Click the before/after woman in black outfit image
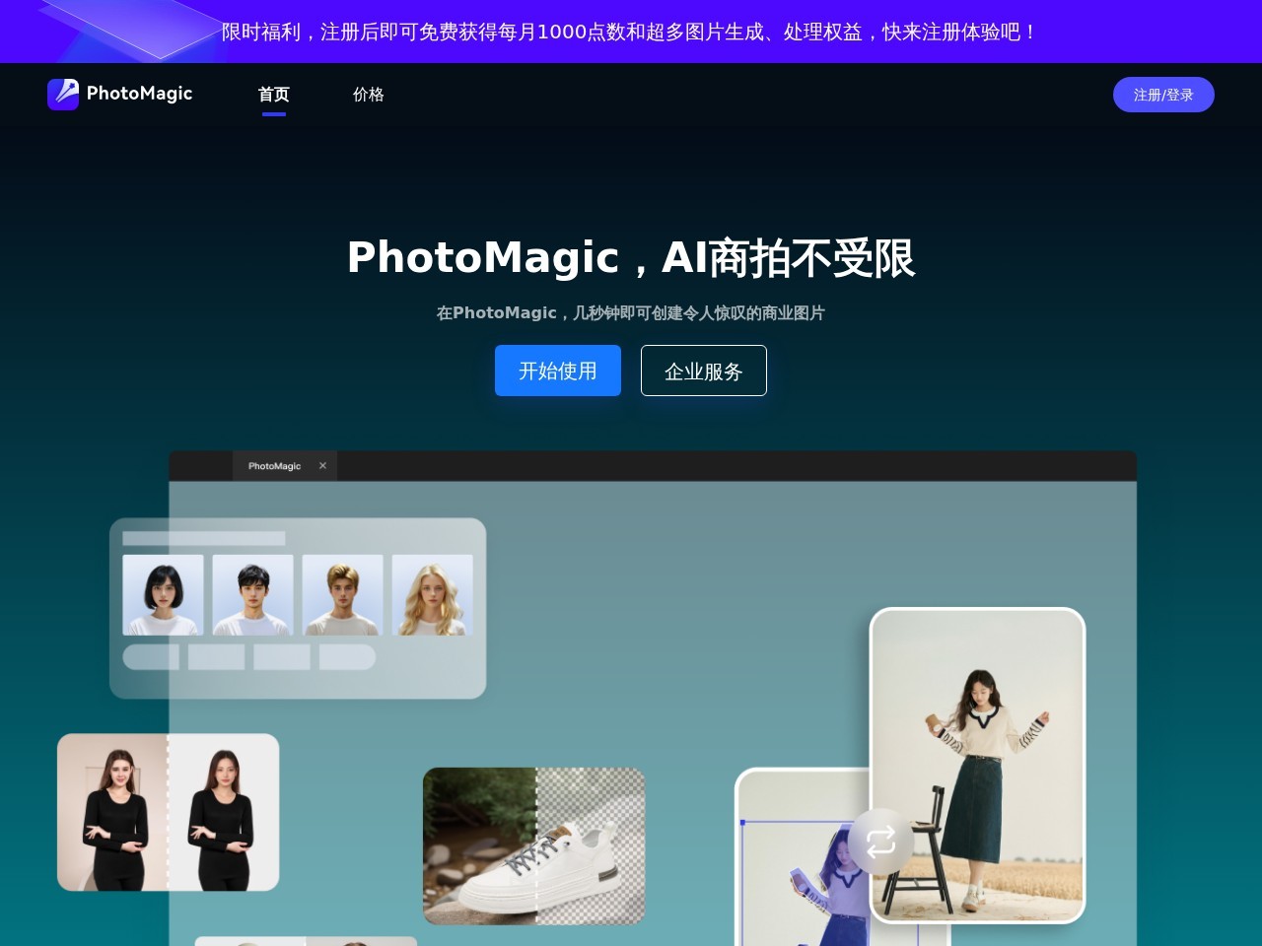The image size is (1262, 946). point(168,811)
